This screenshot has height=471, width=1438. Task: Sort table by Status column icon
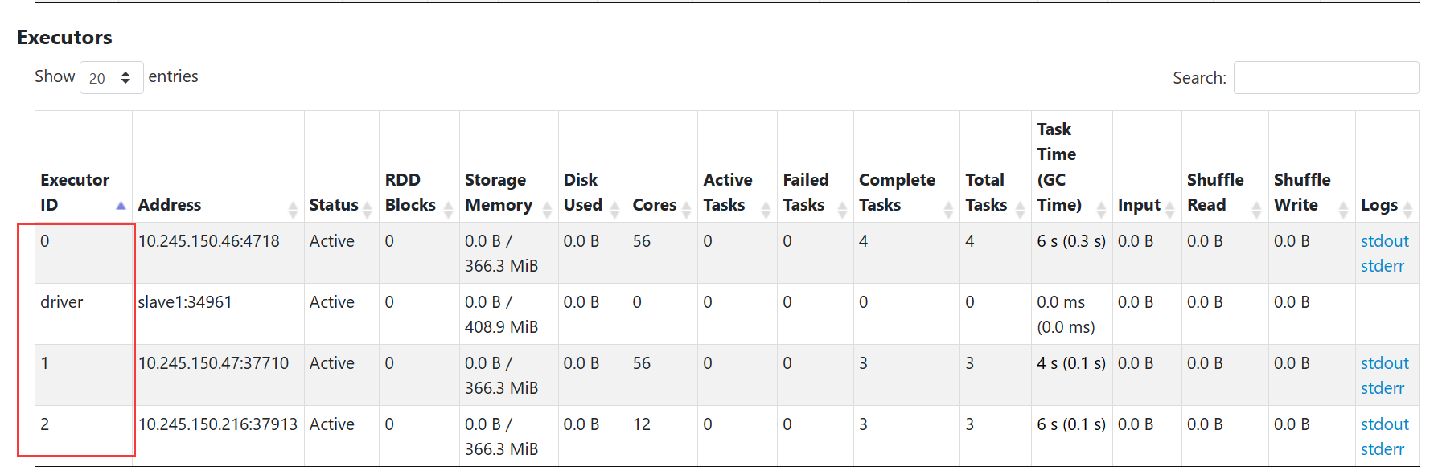click(x=368, y=210)
